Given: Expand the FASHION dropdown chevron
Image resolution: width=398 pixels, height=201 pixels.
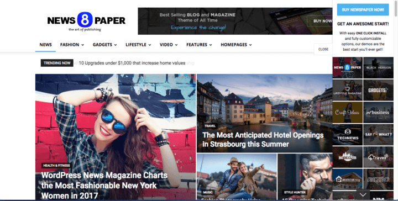Looking at the screenshot, I should click(x=82, y=45).
